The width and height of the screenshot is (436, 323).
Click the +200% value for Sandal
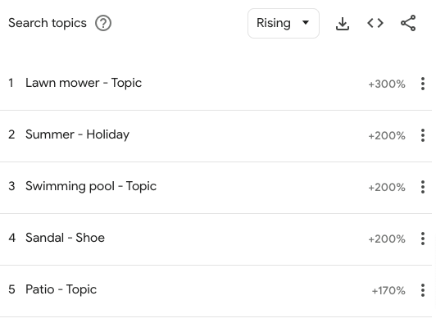click(x=387, y=239)
